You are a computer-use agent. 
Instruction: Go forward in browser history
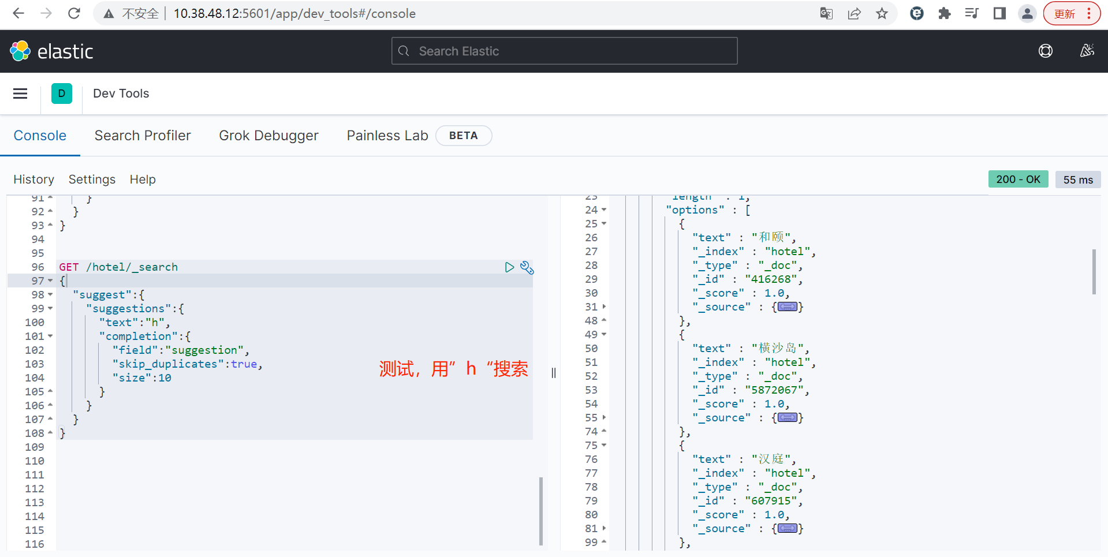(x=46, y=13)
